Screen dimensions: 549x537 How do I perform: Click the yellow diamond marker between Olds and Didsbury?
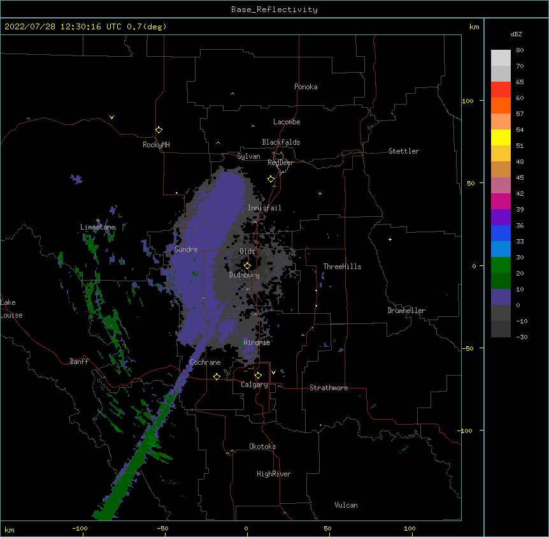(x=247, y=265)
